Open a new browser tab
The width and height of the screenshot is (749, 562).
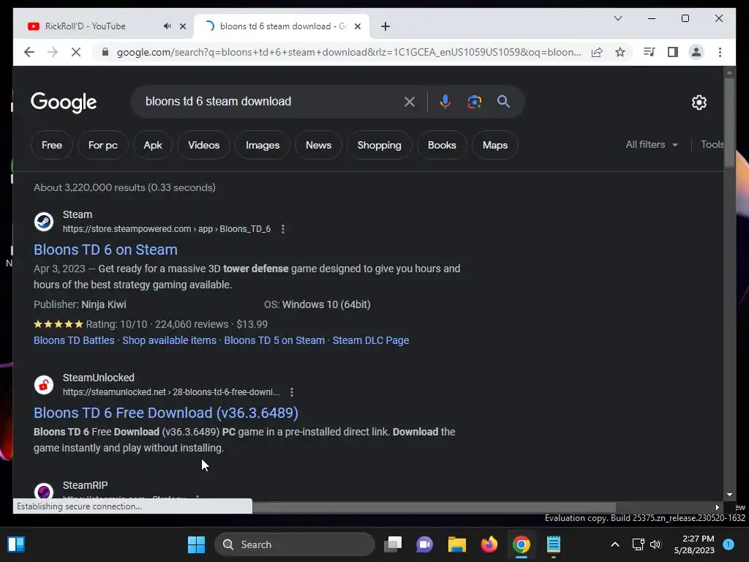click(x=385, y=26)
